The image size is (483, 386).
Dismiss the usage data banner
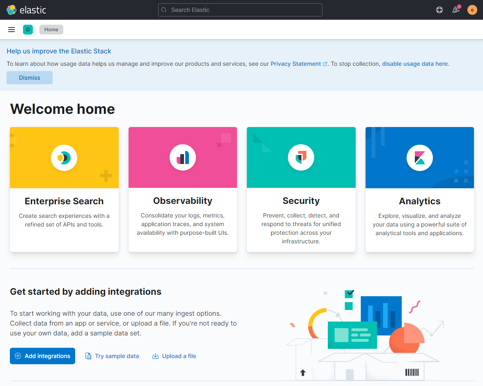pos(29,78)
